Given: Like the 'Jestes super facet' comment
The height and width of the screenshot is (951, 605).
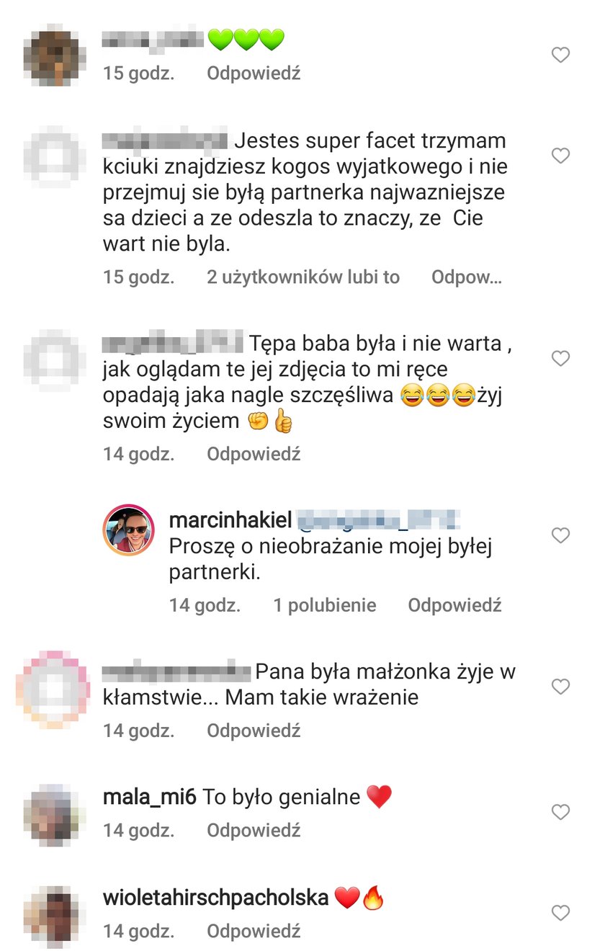Looking at the screenshot, I should pos(560,156).
